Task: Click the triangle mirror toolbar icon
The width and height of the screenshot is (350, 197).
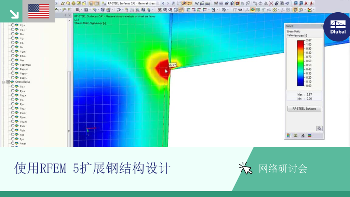Action: tap(266, 3)
